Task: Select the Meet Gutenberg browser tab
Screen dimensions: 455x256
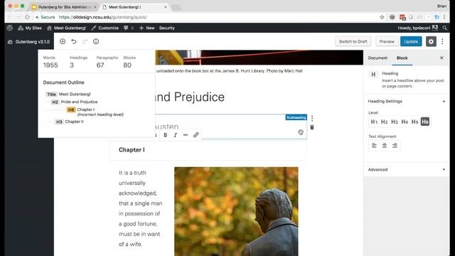Action: coord(134,7)
